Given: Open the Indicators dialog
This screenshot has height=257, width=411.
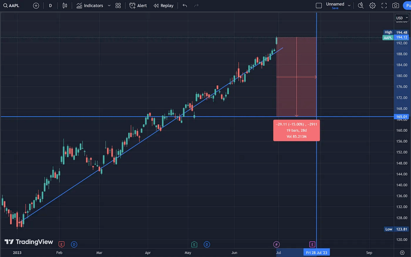Looking at the screenshot, I should 90,6.
